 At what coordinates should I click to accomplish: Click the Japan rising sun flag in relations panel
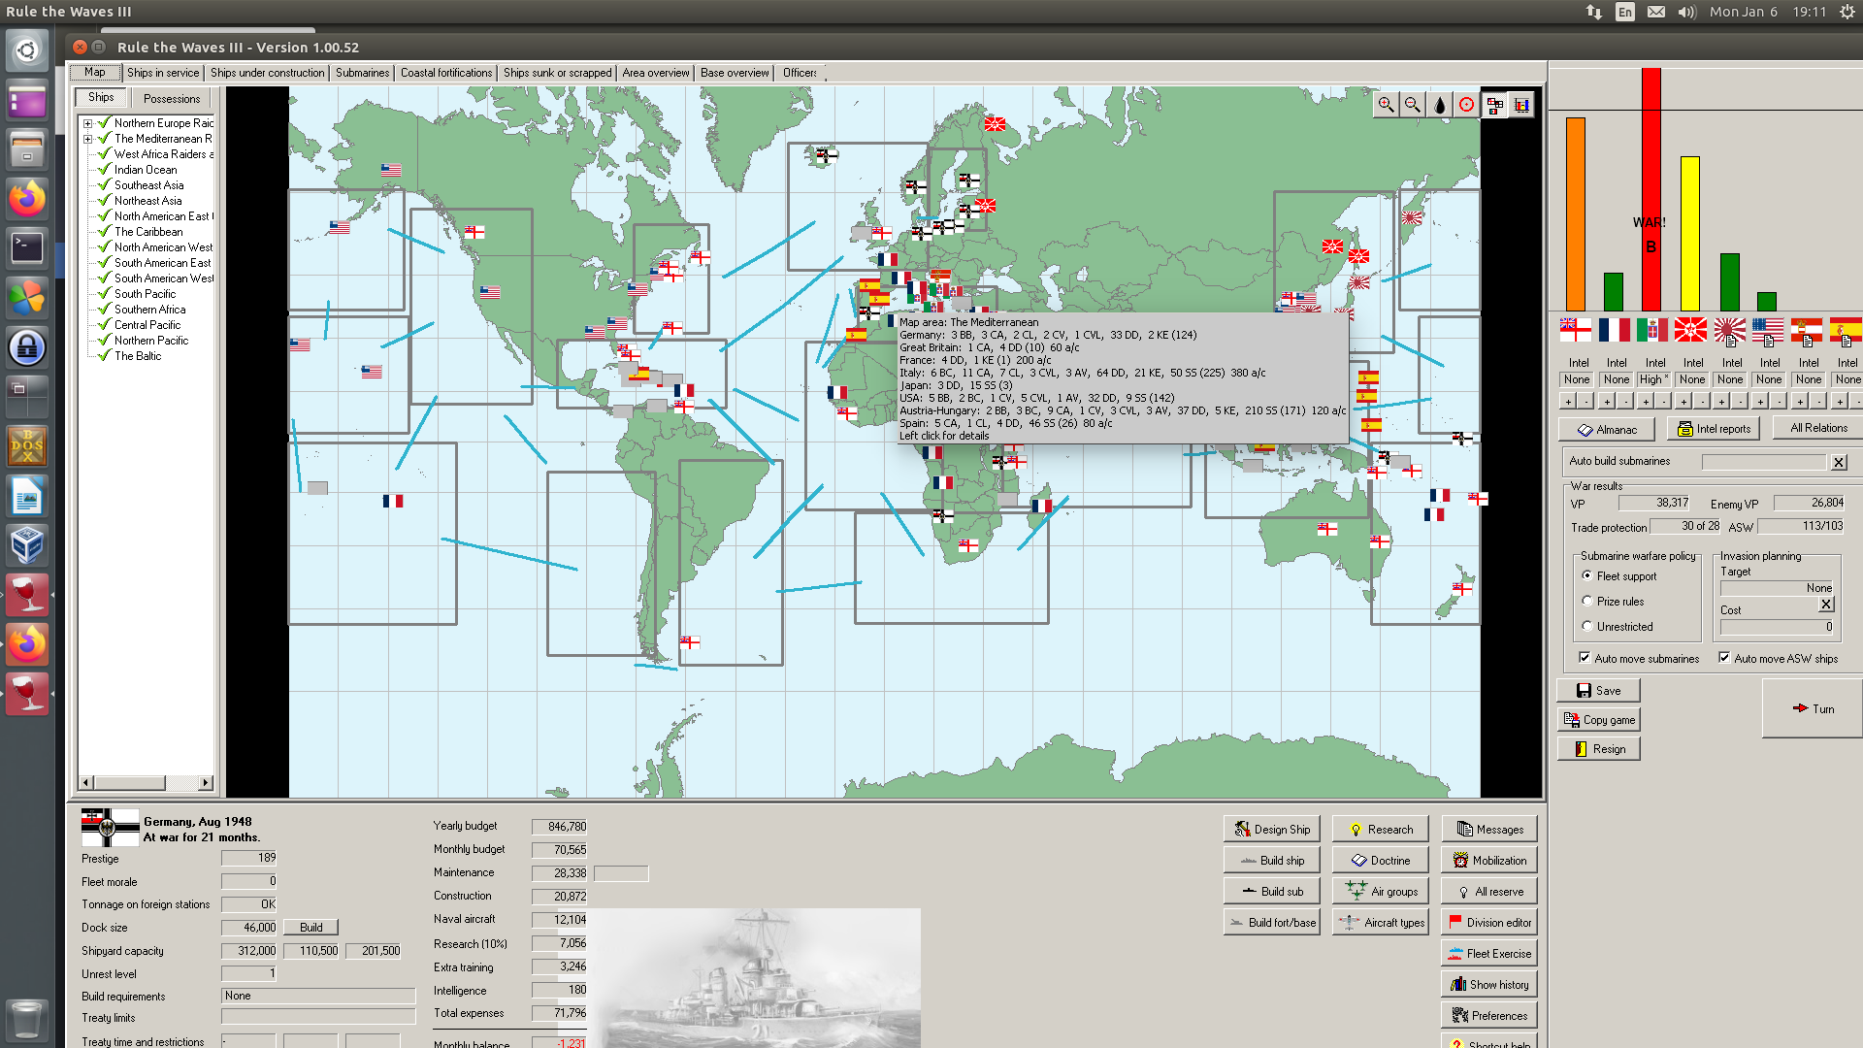click(x=1729, y=330)
